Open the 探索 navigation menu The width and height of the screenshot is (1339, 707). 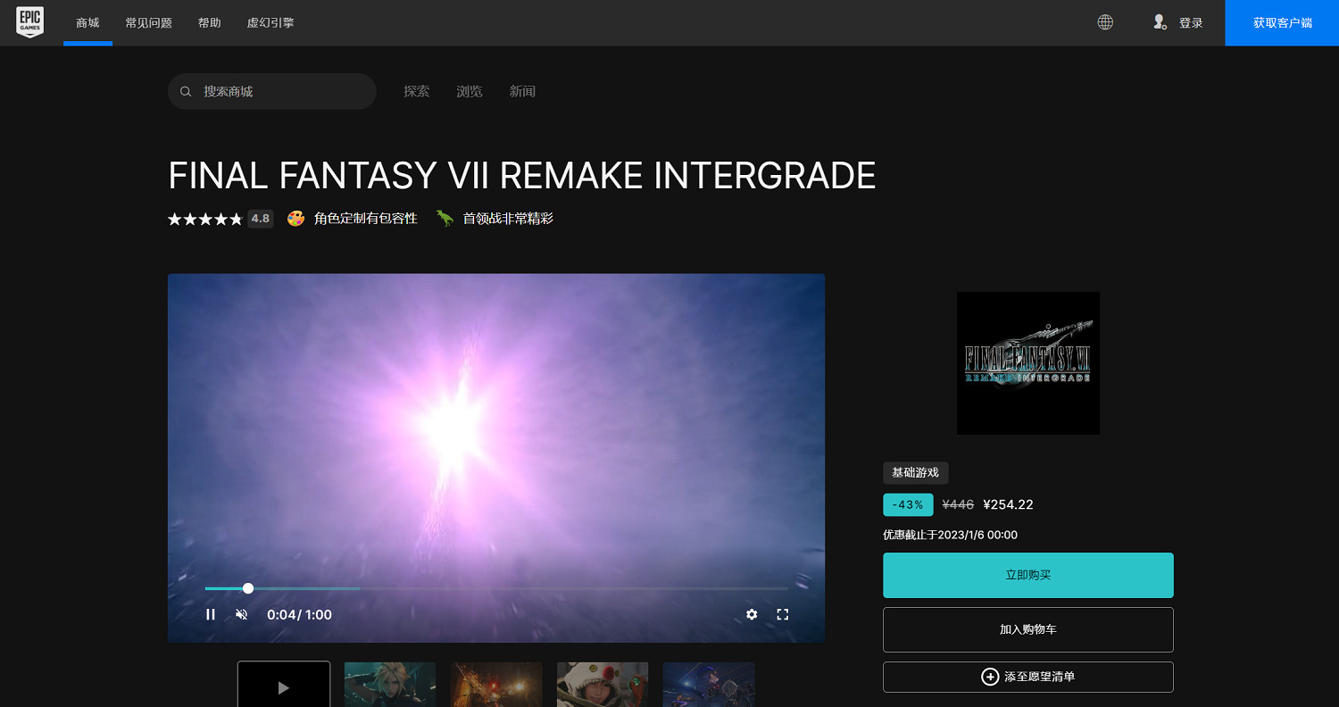[x=416, y=91]
